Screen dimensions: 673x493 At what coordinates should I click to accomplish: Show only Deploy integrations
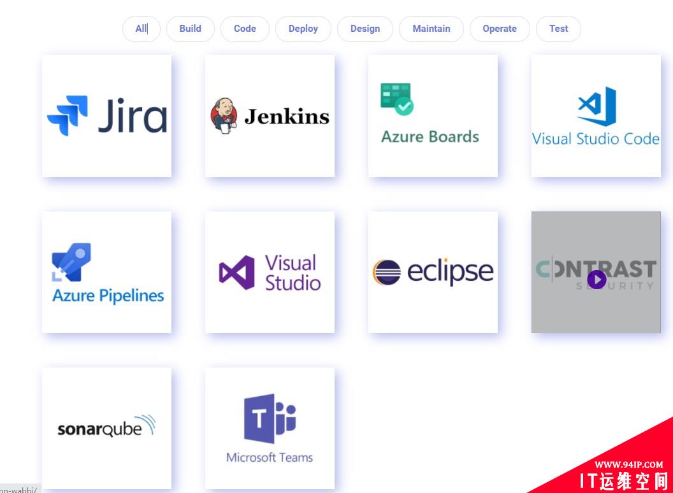click(x=303, y=29)
